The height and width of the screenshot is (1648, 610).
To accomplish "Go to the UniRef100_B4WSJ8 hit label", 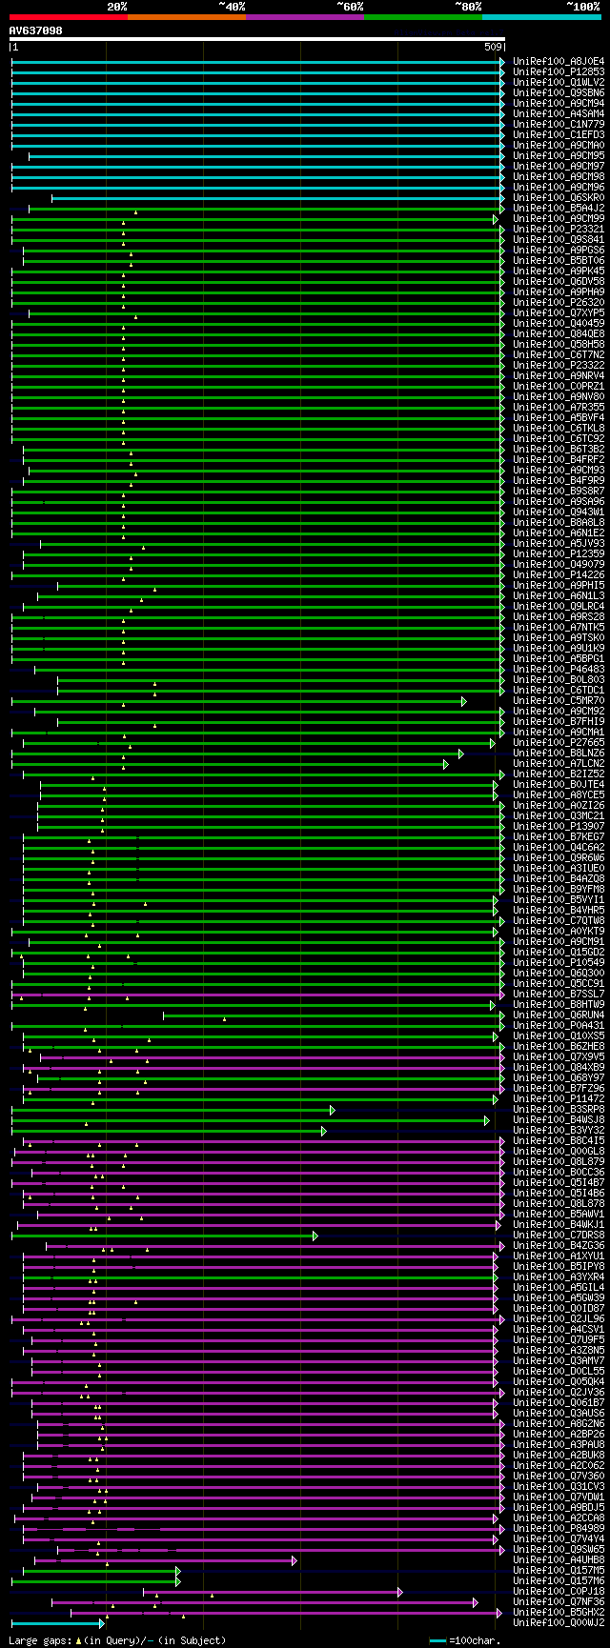I will (x=559, y=1120).
